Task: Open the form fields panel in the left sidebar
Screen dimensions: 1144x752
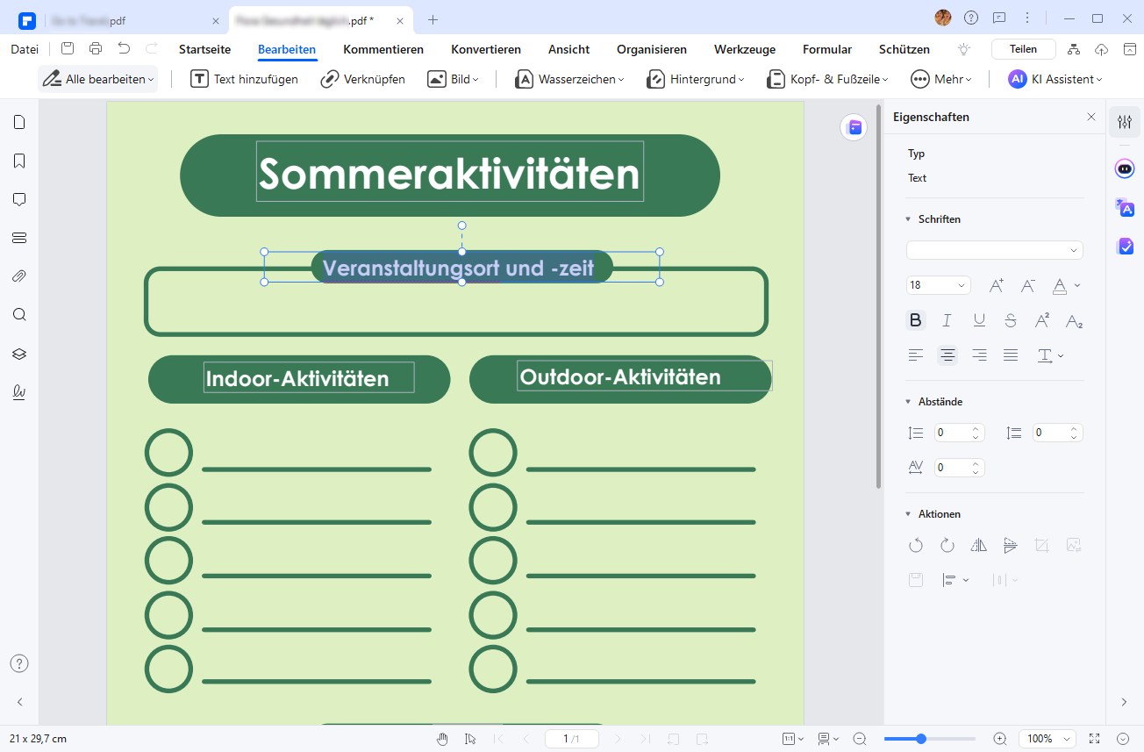Action: click(19, 238)
